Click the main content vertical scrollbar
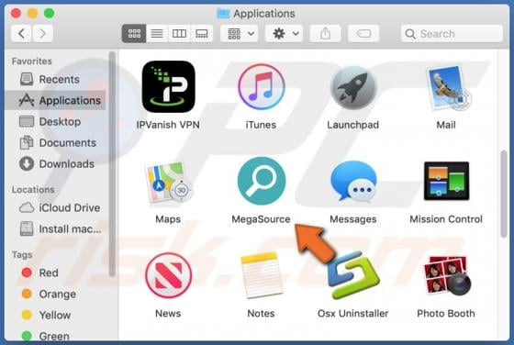Screen dimensions: 514x345 point(504,194)
